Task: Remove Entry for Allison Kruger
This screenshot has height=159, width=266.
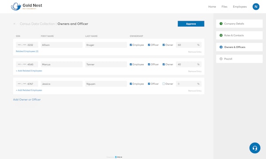Action: 195,52
